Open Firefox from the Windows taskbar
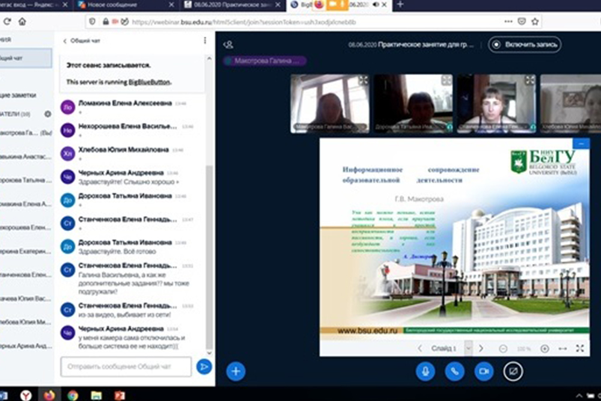This screenshot has height=401, width=601. 49,394
